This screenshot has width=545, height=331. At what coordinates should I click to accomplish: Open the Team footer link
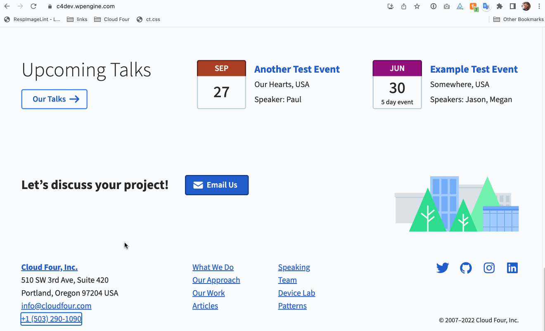click(287, 280)
